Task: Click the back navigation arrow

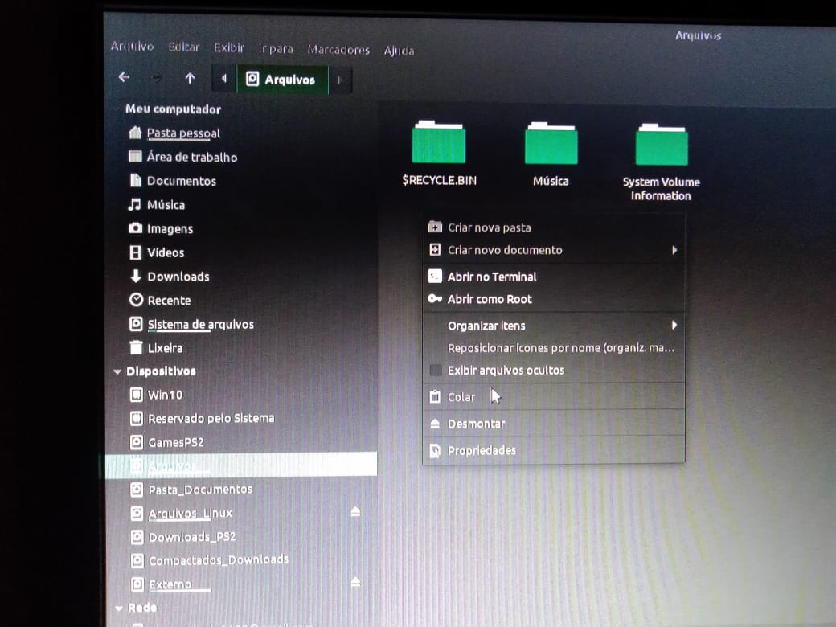Action: click(x=124, y=78)
